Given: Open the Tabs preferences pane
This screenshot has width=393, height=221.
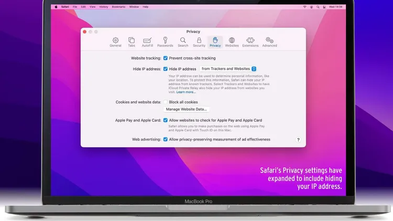Looking at the screenshot, I should tap(132, 42).
